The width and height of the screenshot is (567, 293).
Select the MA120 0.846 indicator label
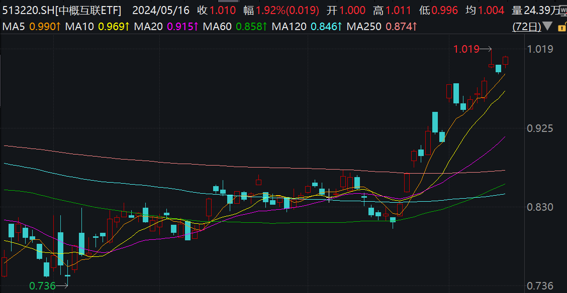point(307,27)
